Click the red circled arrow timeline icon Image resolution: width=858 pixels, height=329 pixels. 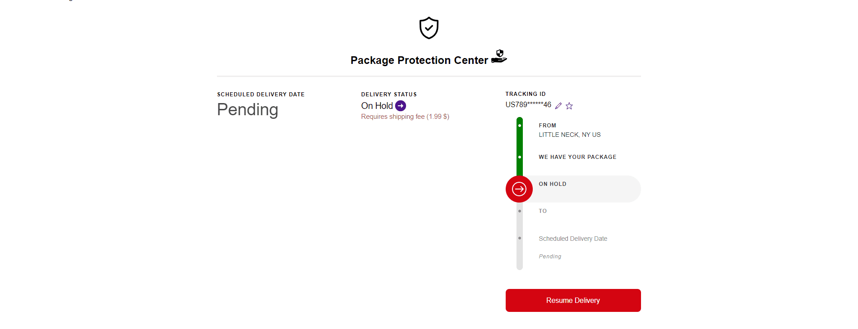pyautogui.click(x=519, y=189)
